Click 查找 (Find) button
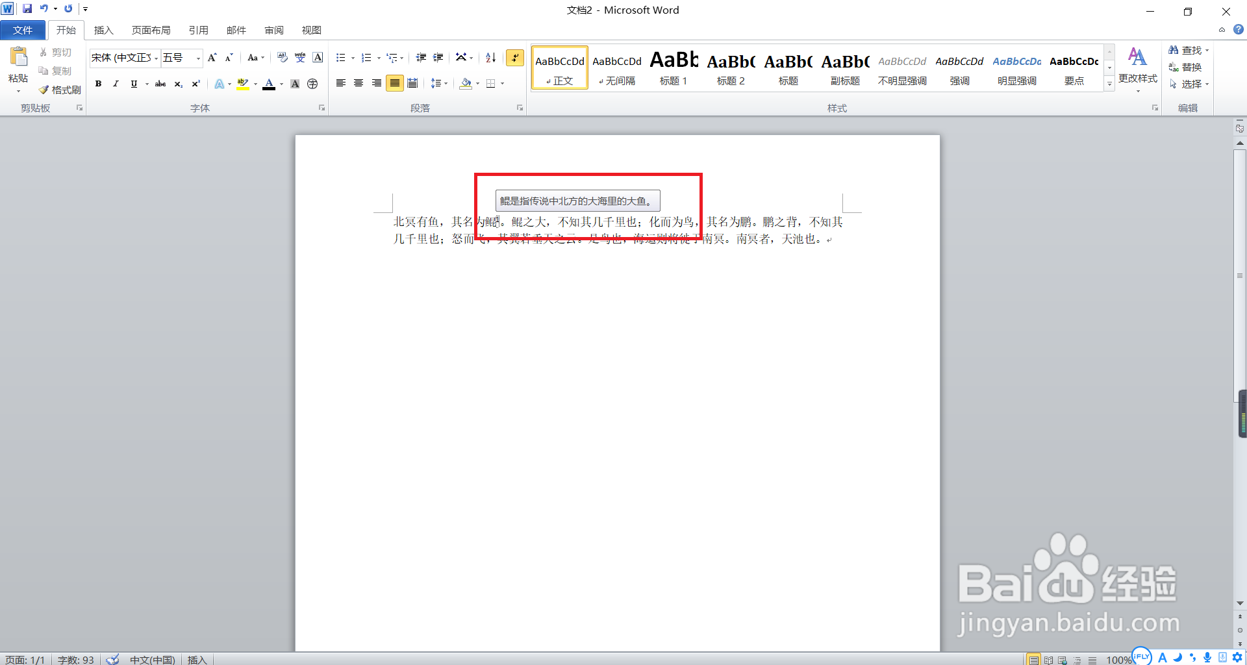 [1188, 50]
